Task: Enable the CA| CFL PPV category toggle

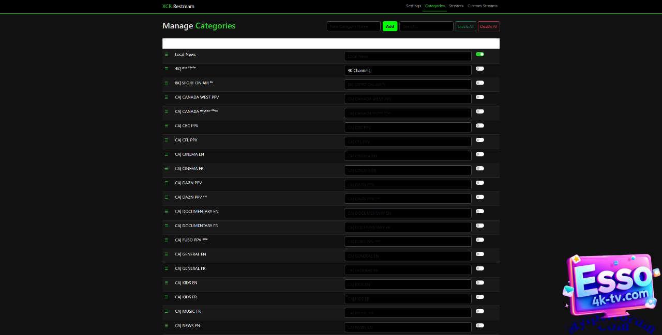Action: tap(480, 140)
